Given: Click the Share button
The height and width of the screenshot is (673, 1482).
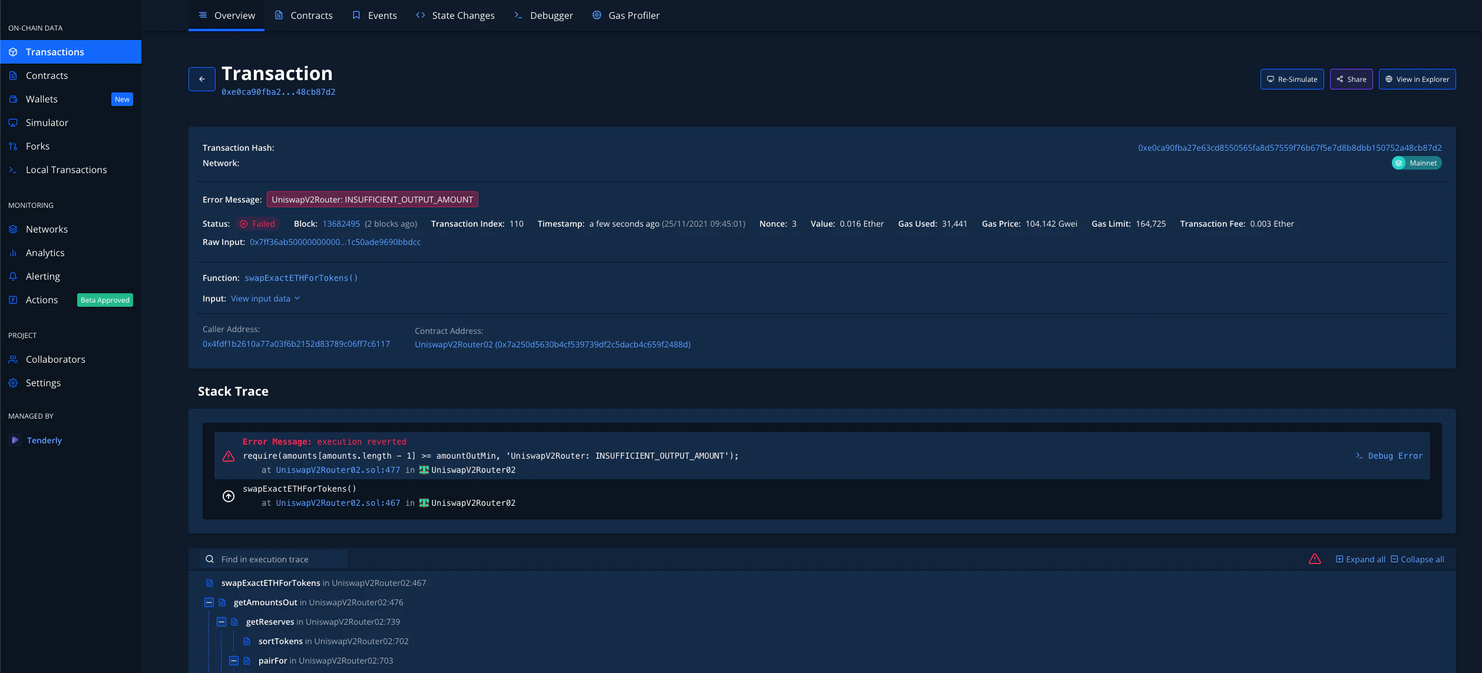Looking at the screenshot, I should (1351, 79).
